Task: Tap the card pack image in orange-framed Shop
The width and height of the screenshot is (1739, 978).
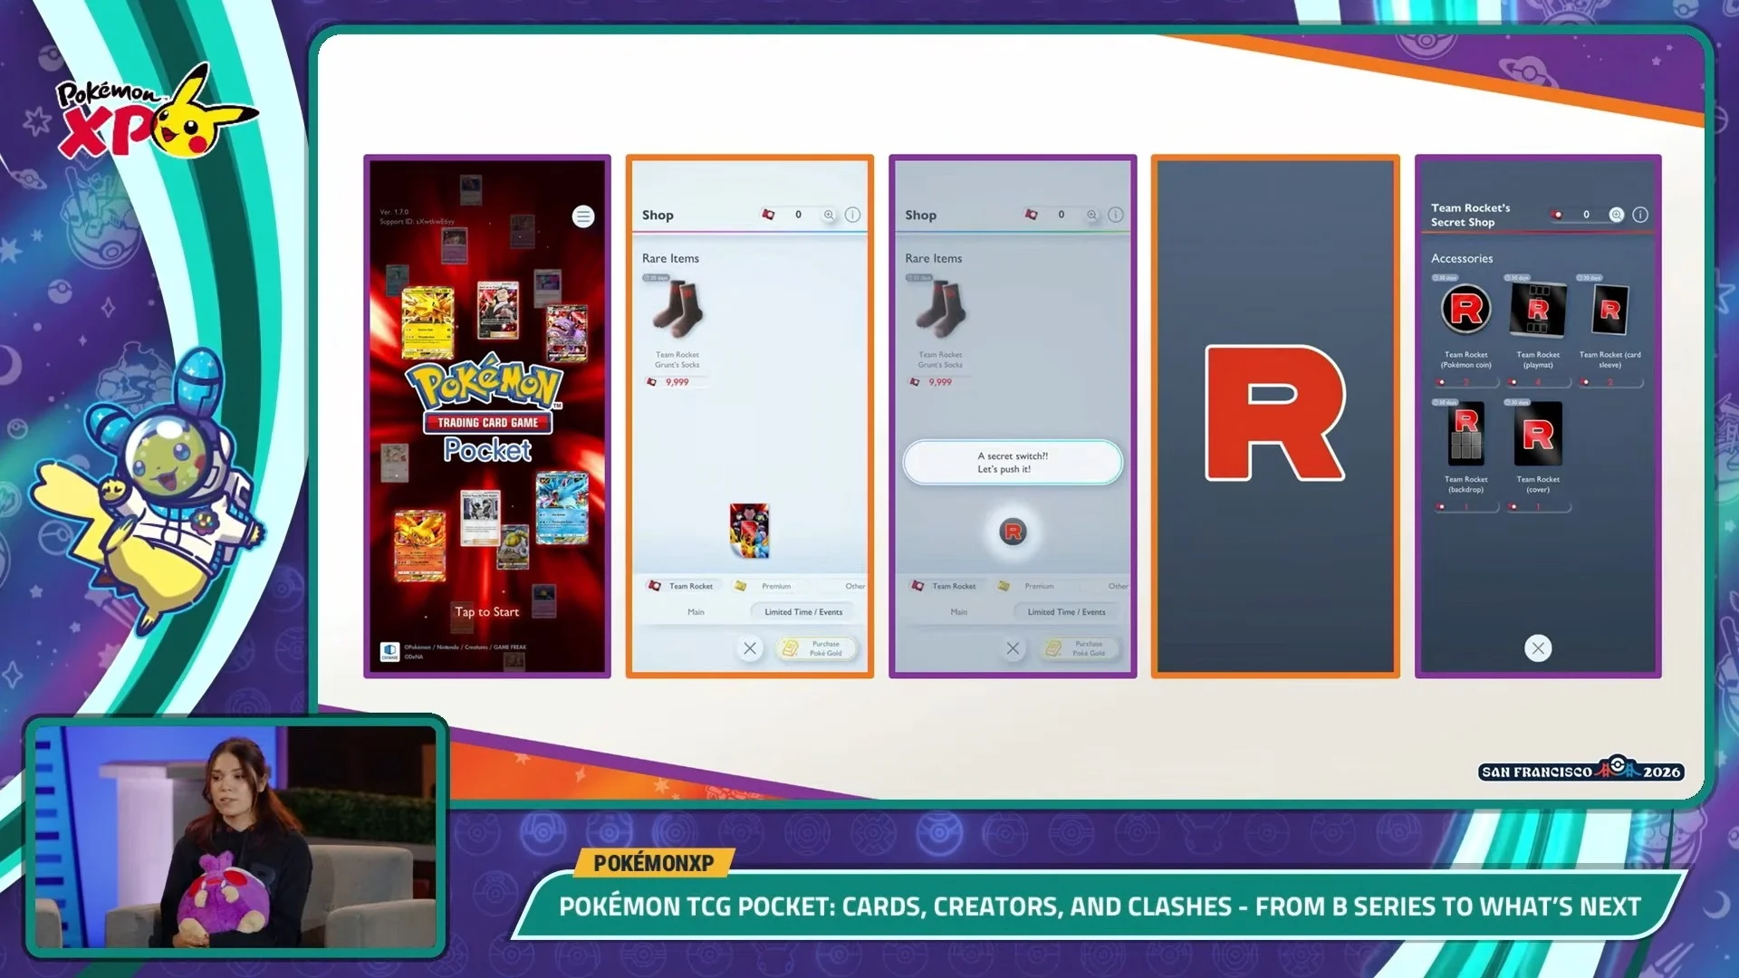Action: [750, 530]
